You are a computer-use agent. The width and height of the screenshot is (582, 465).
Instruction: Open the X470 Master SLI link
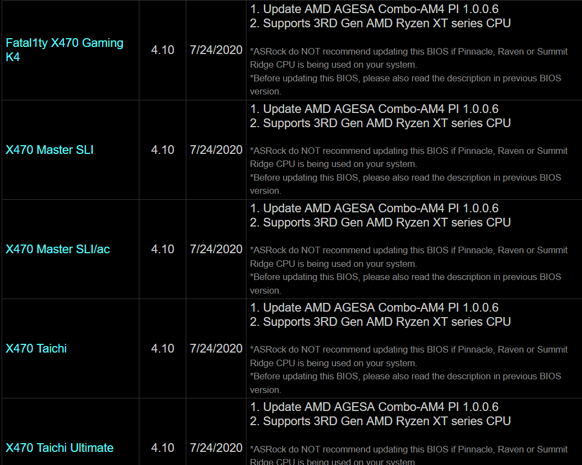[x=49, y=150]
